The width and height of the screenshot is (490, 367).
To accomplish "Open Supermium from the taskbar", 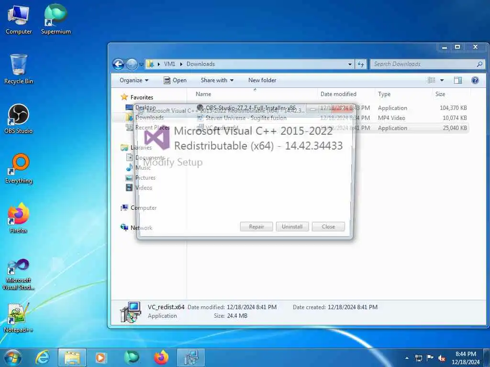I will (131, 357).
